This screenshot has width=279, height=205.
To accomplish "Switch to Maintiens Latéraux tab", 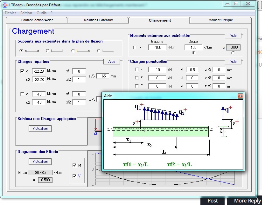I will coord(98,20).
